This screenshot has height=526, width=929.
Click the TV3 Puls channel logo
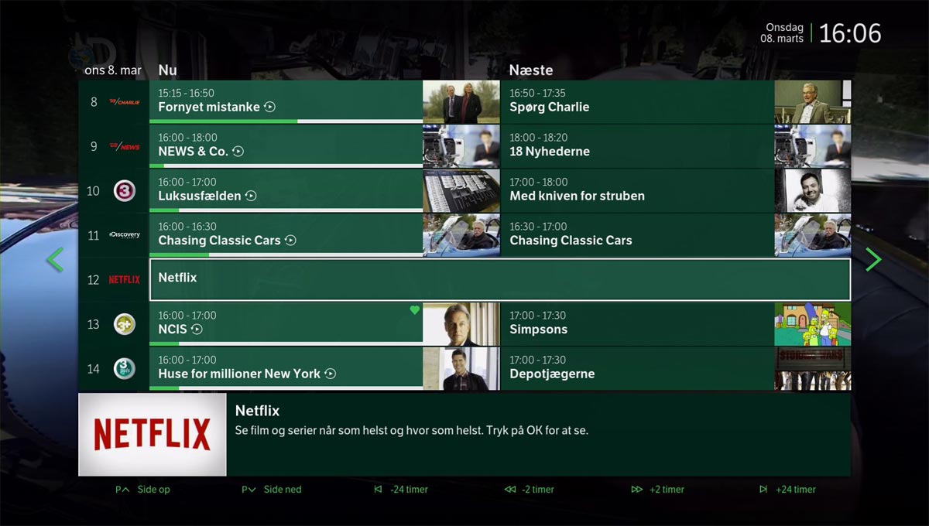pos(125,368)
